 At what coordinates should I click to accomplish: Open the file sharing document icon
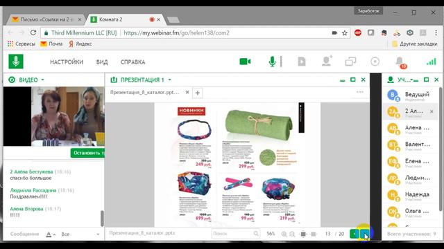302,62
